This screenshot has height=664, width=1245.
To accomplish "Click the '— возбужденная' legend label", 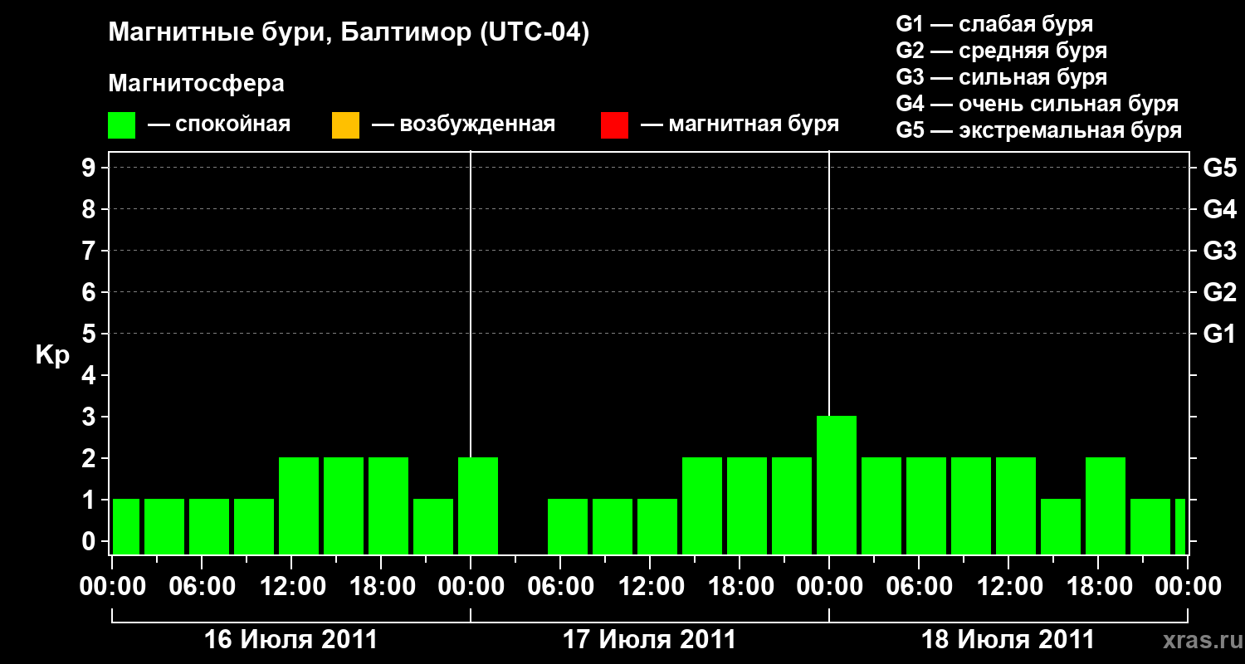I will (463, 125).
